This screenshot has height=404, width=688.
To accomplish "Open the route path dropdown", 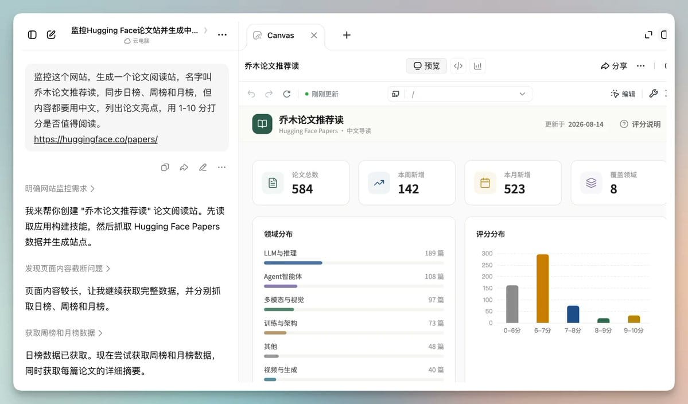I will [522, 94].
